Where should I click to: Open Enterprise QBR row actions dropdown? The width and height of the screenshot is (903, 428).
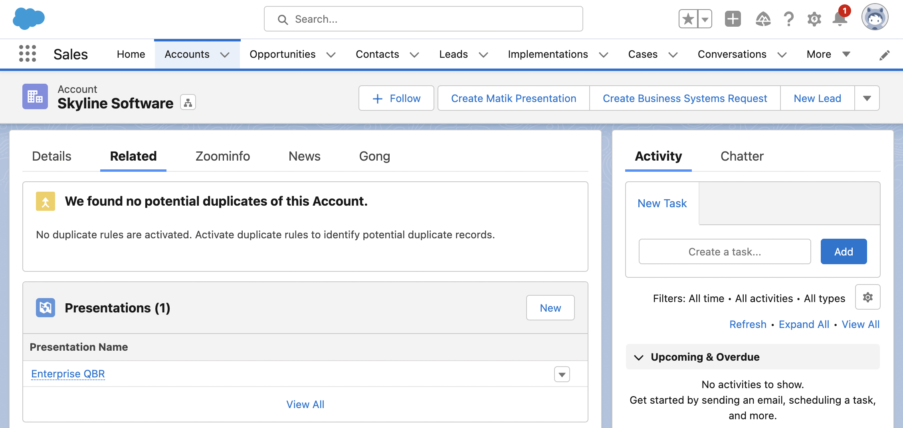coord(562,374)
